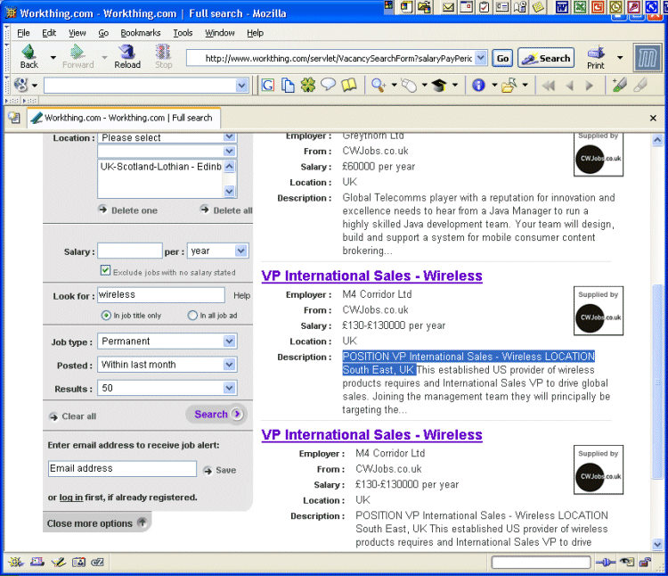The height and width of the screenshot is (576, 668).
Task: Click the page vertical scrollbar thumb
Action: [657, 381]
